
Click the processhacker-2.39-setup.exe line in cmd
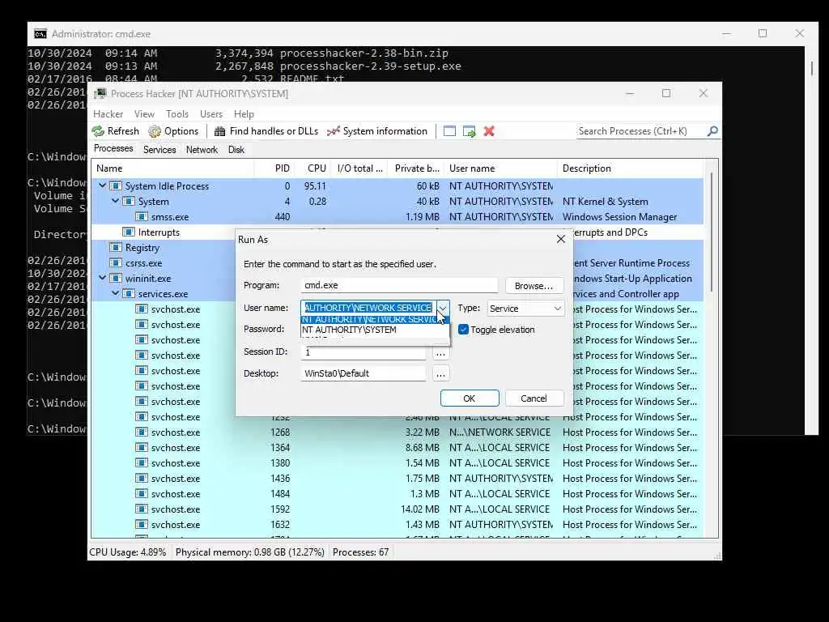(x=244, y=66)
